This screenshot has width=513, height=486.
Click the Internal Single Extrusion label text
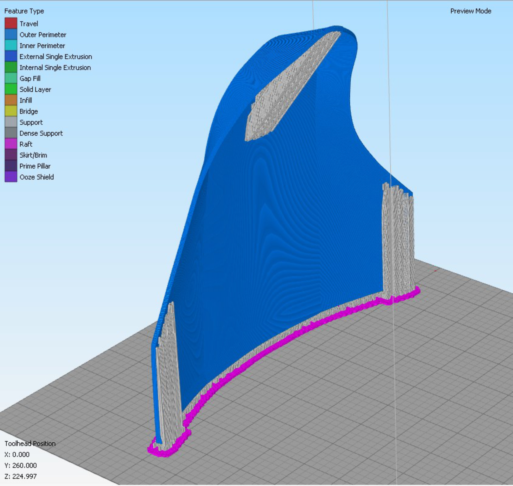tap(55, 67)
